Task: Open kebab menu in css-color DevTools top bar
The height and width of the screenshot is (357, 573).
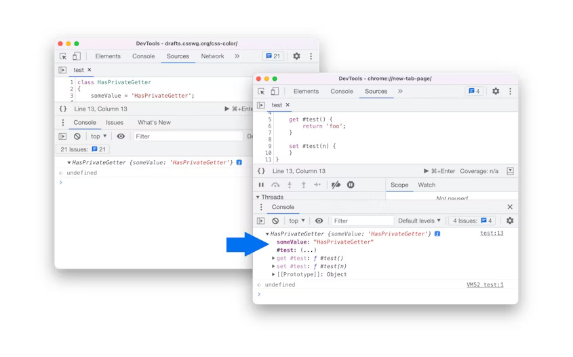Action: (x=311, y=56)
